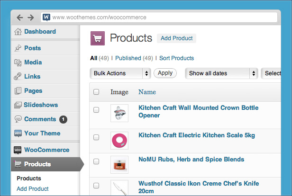The image size is (292, 196).
Task: Click the browser back arrow
Action: [x=20, y=18]
